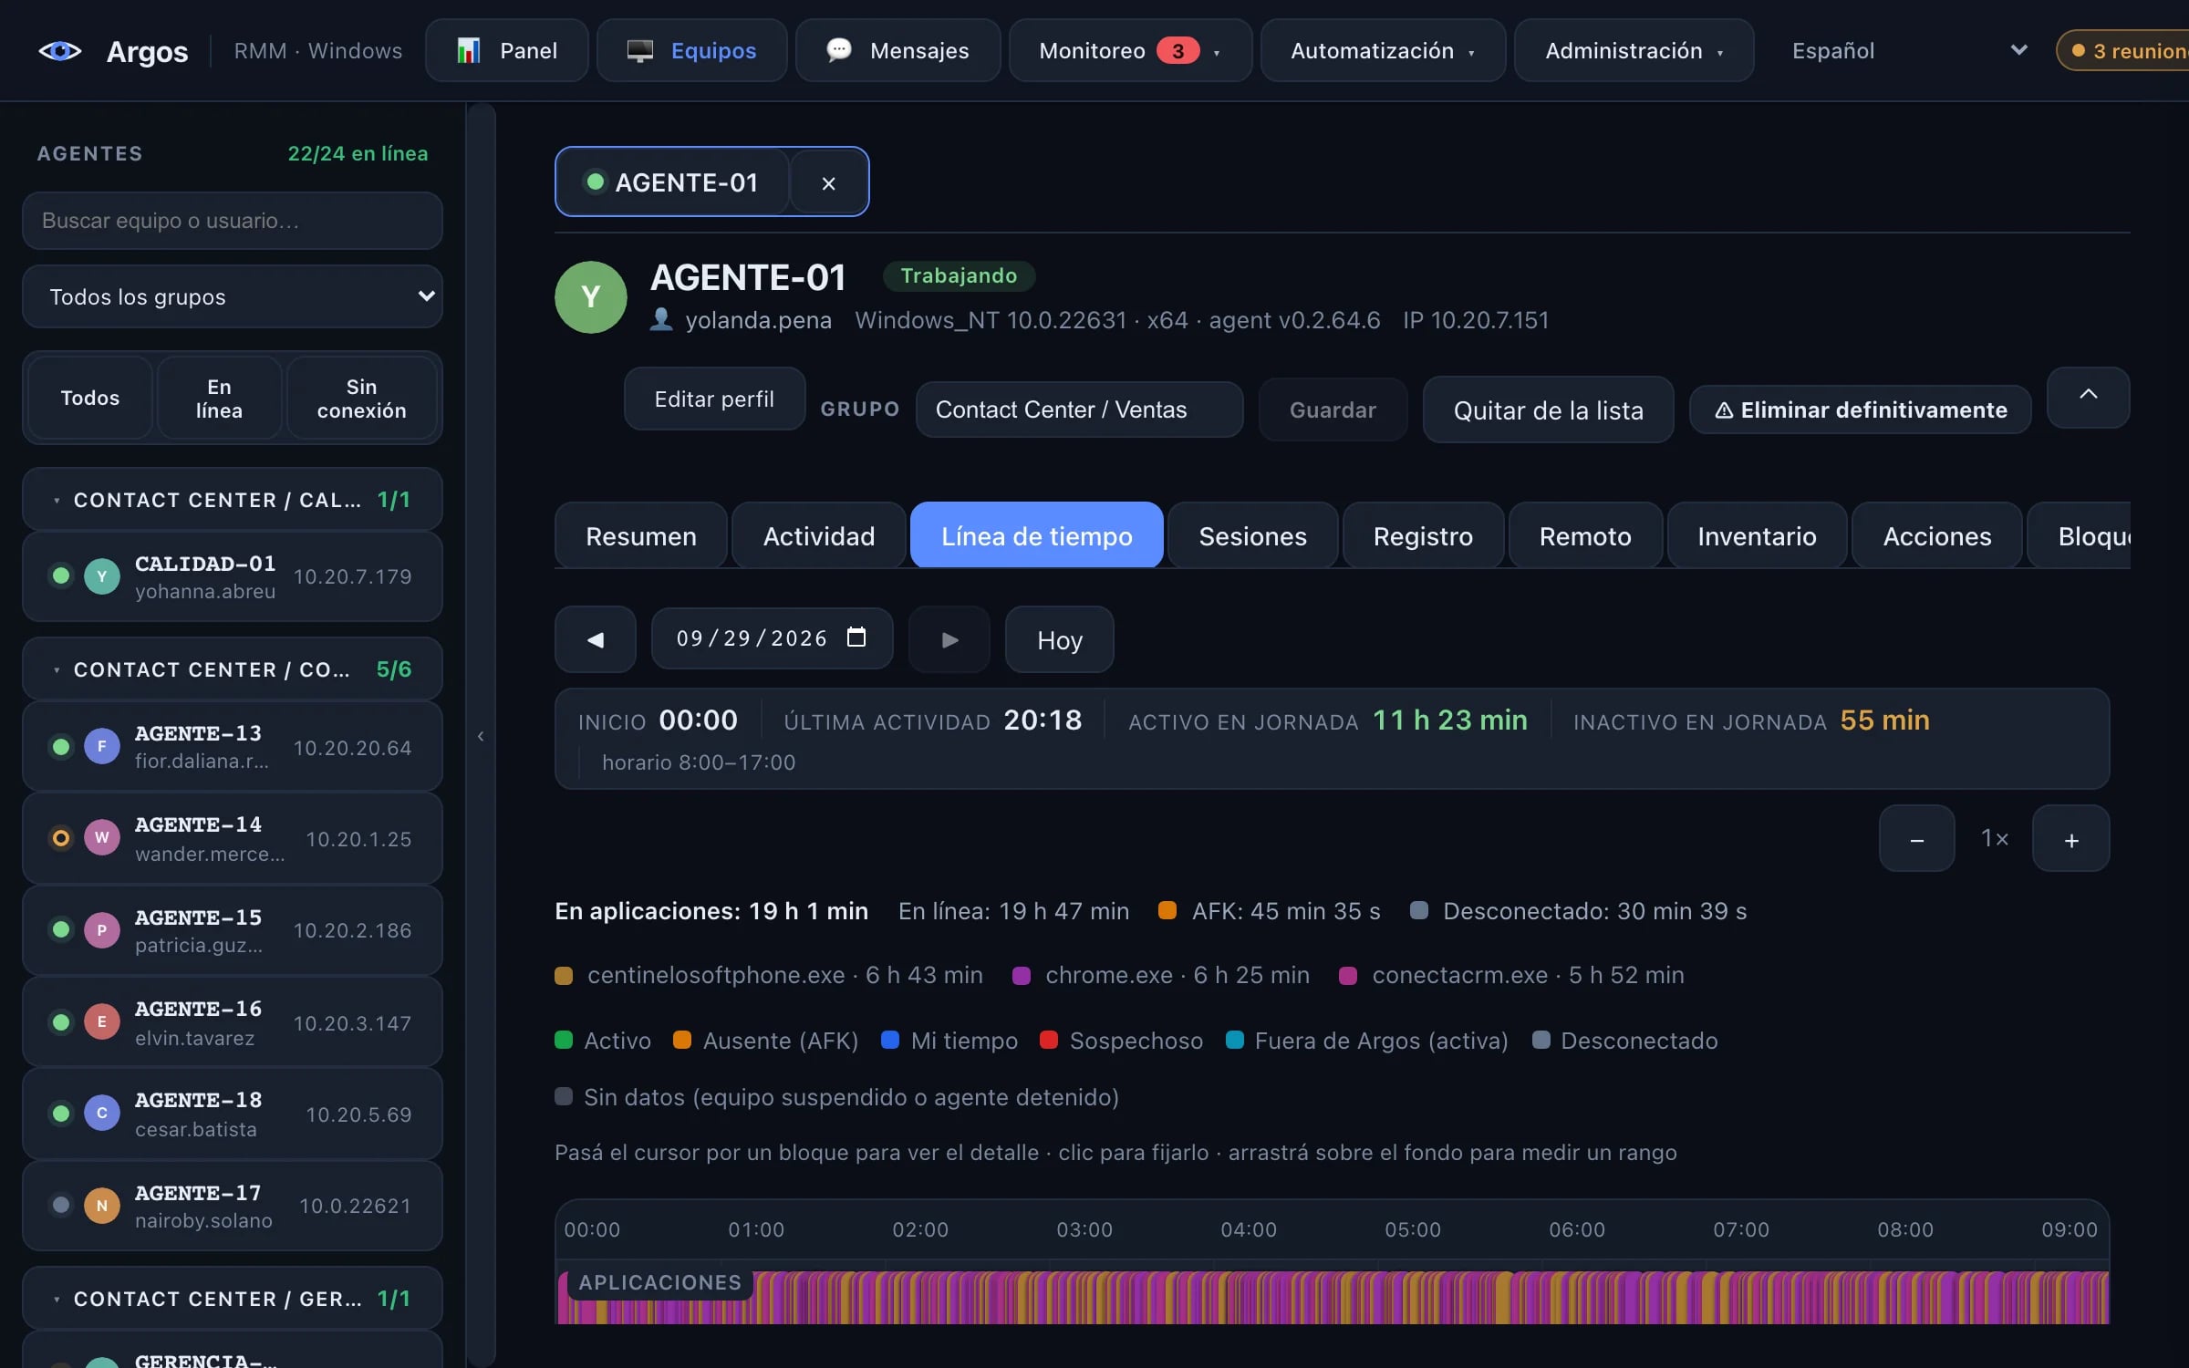Click the green Activo legend swatch

pyautogui.click(x=564, y=1040)
